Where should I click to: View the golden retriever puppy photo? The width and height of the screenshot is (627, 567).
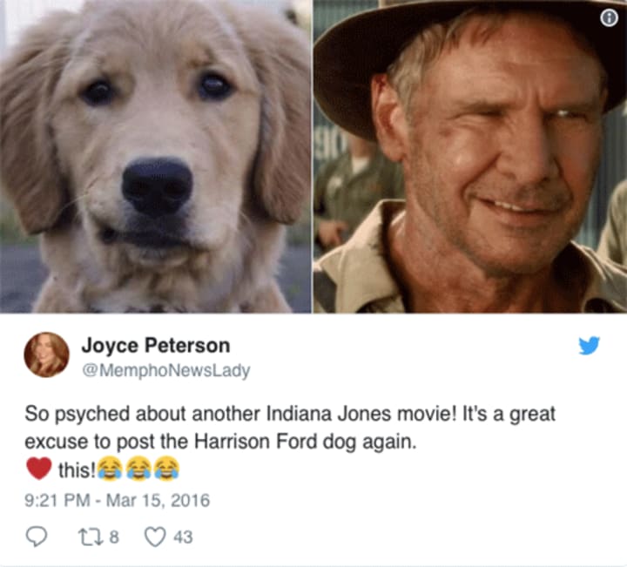point(156,157)
